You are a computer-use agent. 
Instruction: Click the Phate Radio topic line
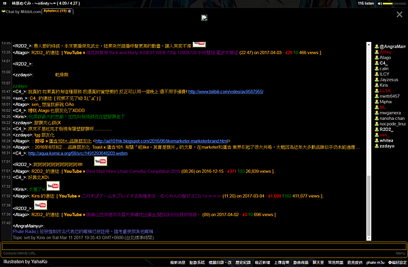(x=83, y=232)
